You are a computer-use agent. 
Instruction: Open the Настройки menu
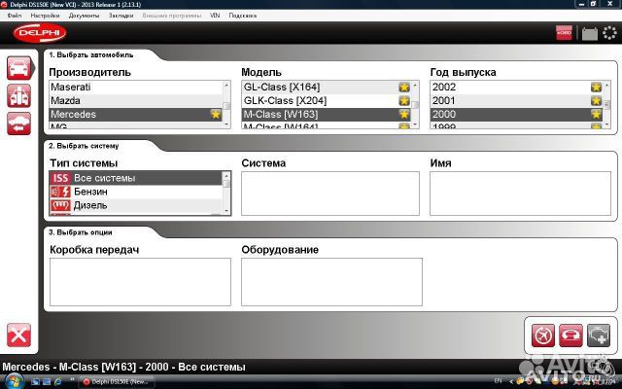(45, 16)
